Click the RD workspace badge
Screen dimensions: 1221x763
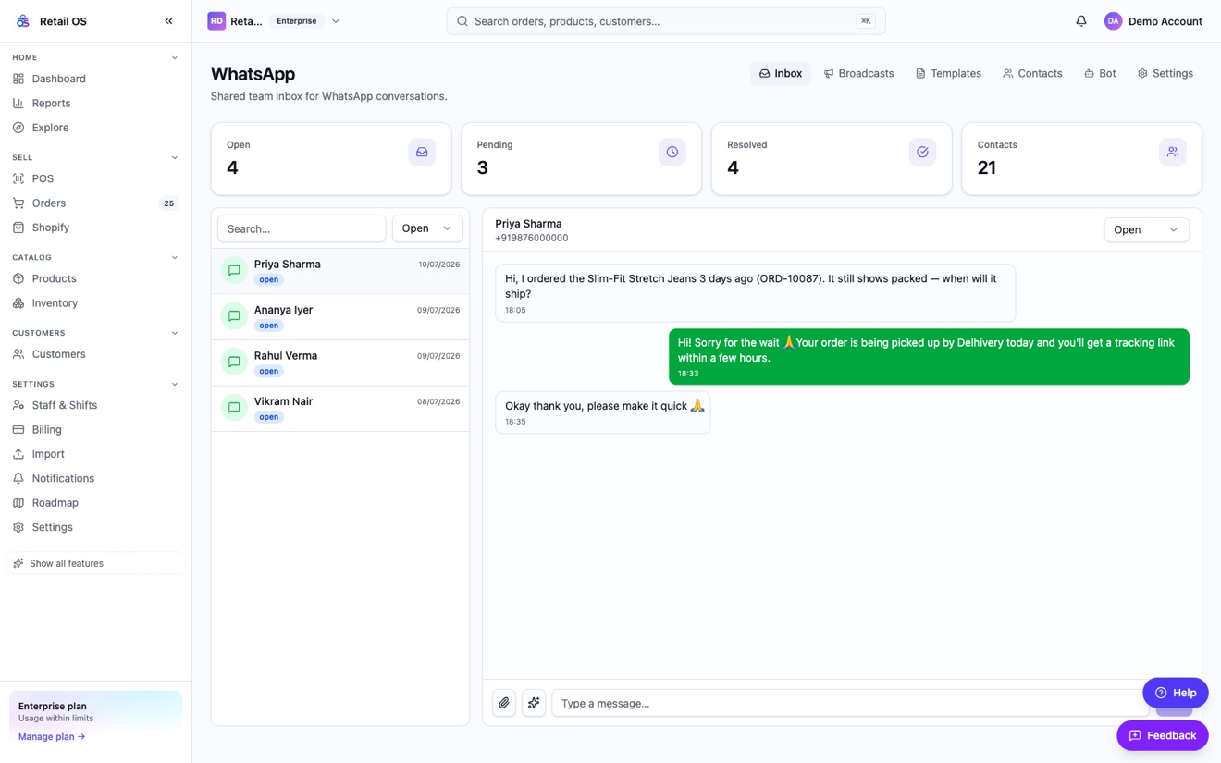[216, 21]
